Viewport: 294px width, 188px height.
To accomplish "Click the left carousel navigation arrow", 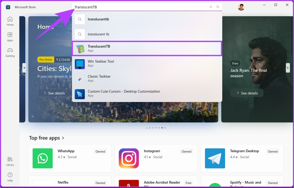I will [x=24, y=68].
